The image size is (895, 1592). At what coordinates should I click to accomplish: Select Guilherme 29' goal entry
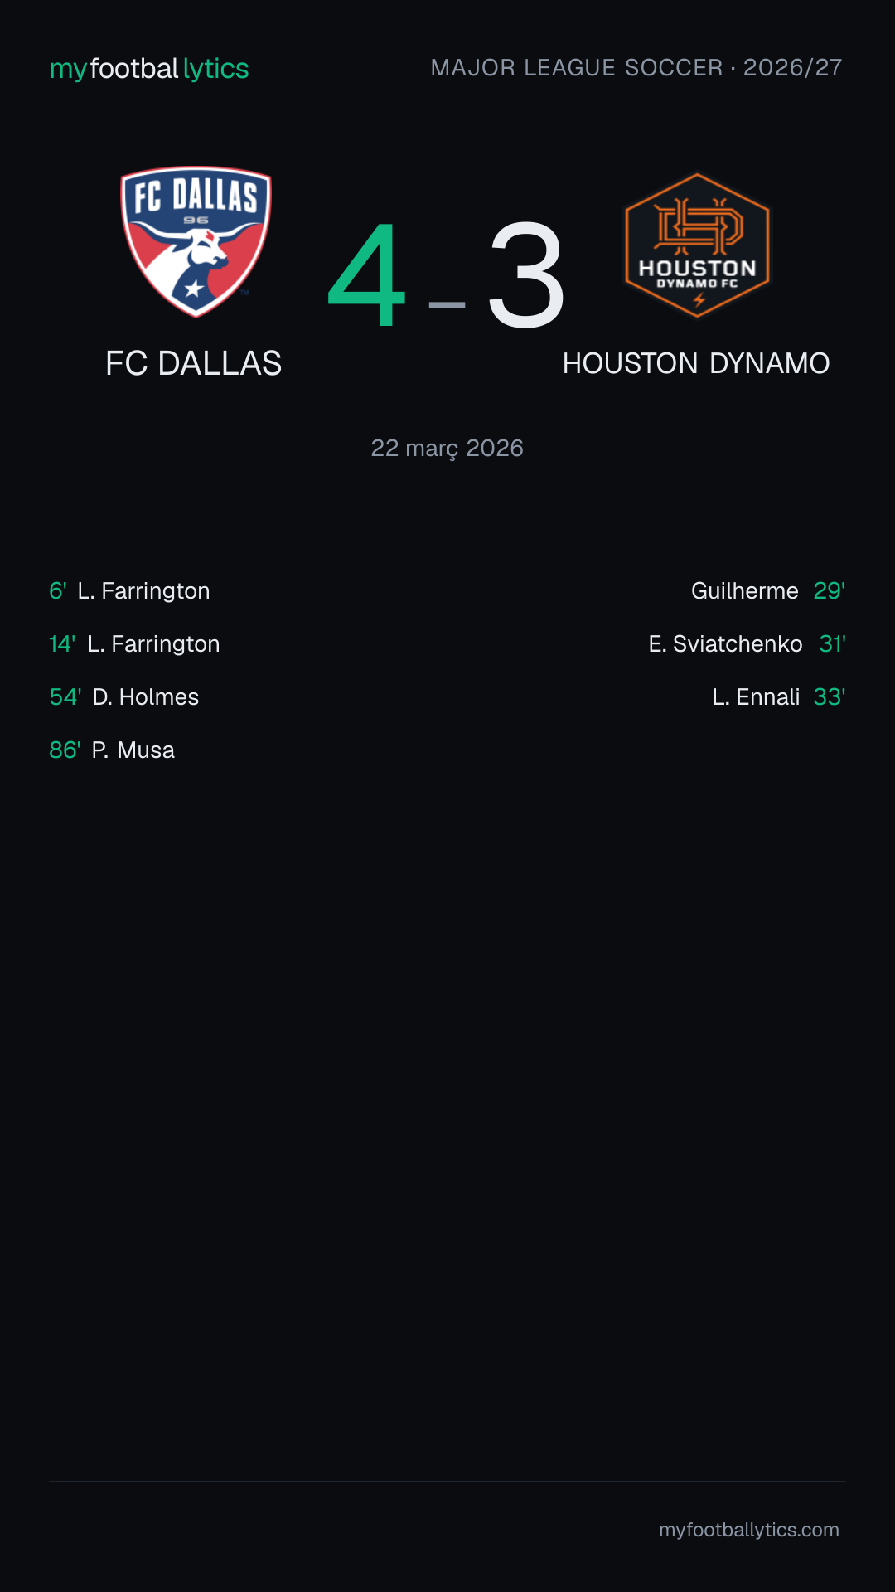coord(768,591)
